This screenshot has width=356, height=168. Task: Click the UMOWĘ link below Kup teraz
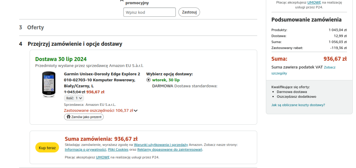[x=103, y=157]
